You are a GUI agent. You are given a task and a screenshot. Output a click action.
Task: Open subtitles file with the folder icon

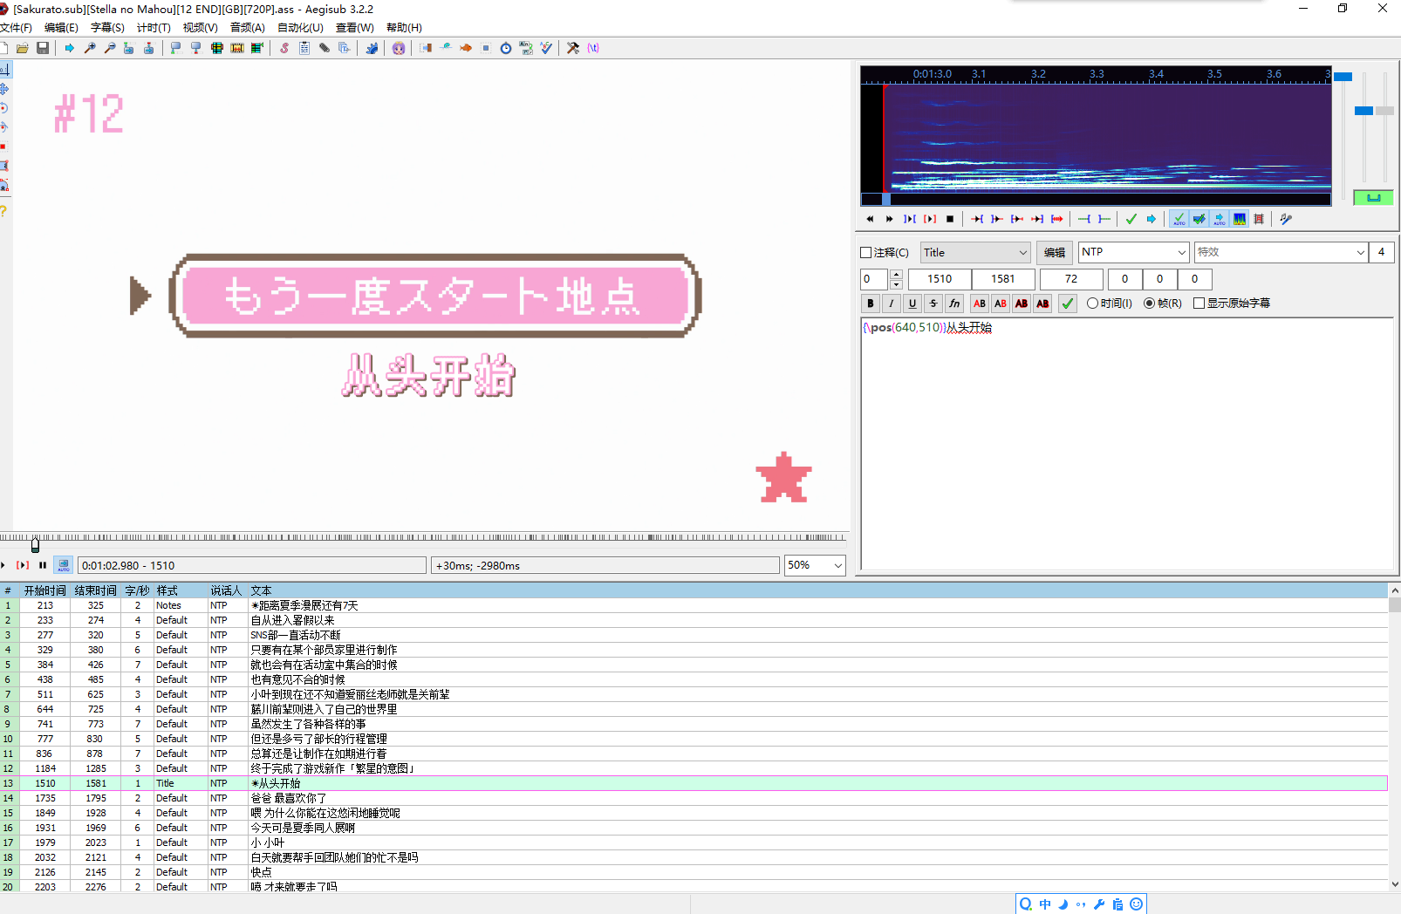23,48
